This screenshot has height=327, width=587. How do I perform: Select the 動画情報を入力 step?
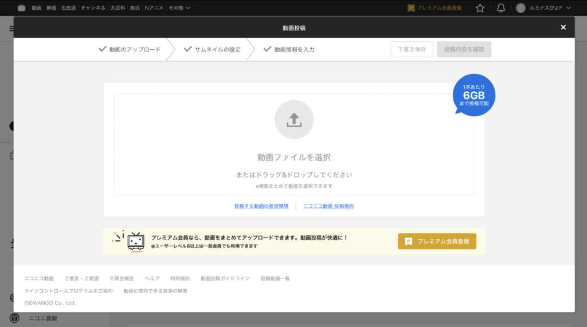[x=289, y=49]
